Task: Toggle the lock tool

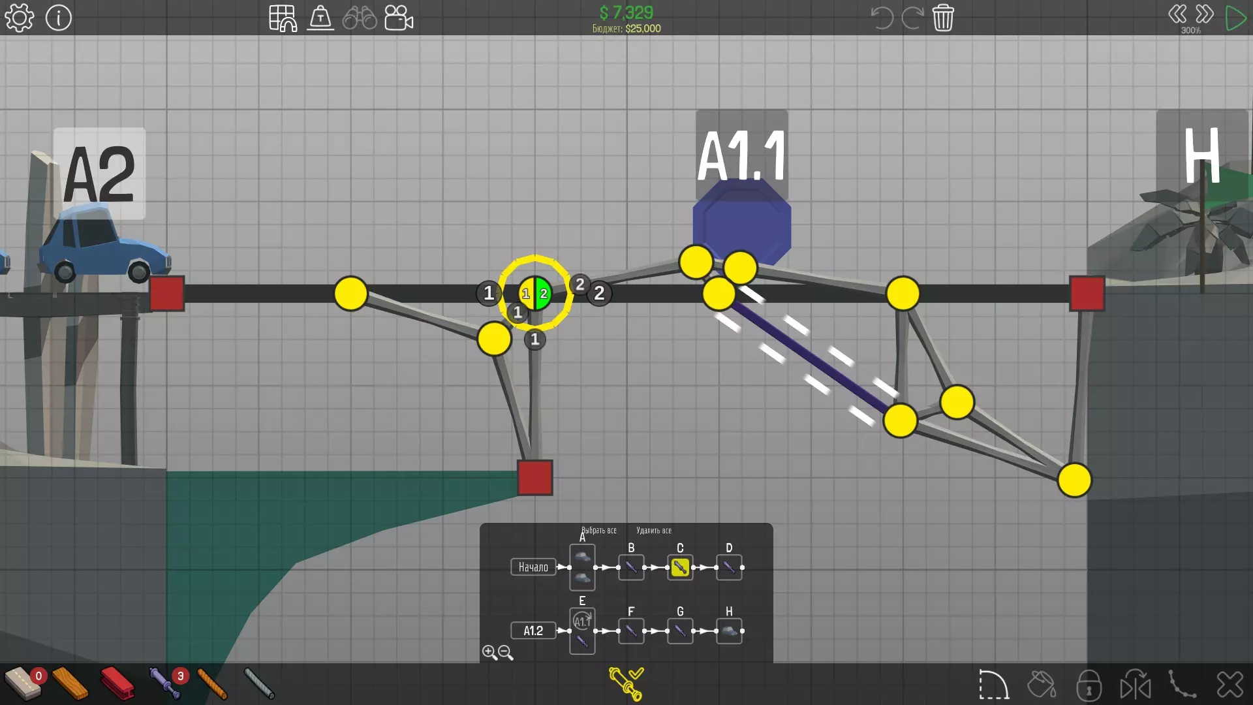Action: [x=1089, y=685]
